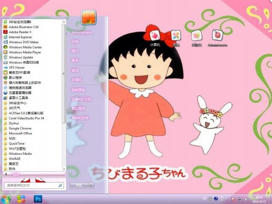272x204 pixels.
Task: Expand the 360安全中心 folder
Action: coord(15,103)
